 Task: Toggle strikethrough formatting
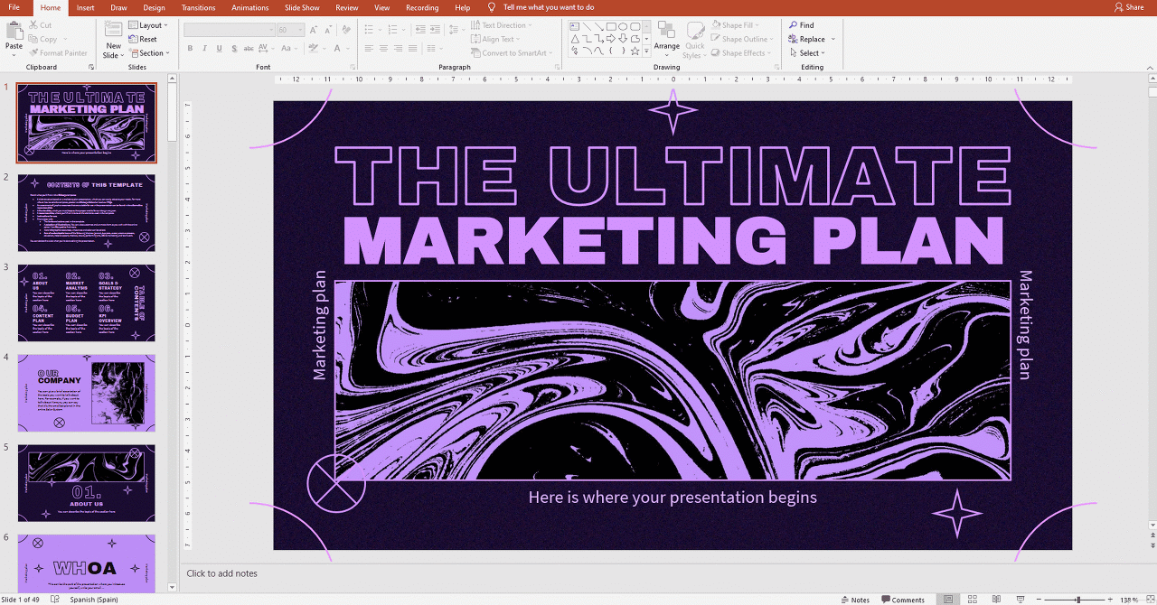click(x=248, y=49)
